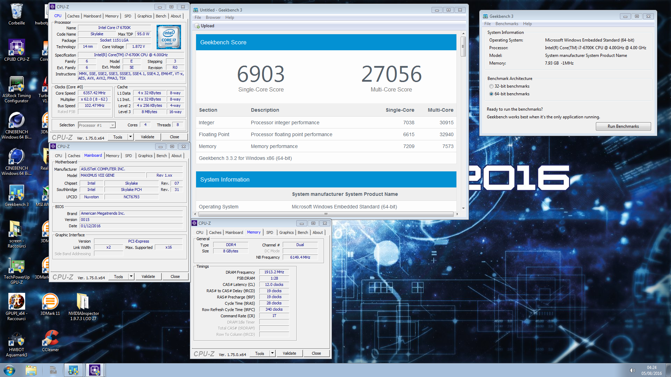Select 32-bit benchmarks radio option
The width and height of the screenshot is (671, 377).
[491, 86]
